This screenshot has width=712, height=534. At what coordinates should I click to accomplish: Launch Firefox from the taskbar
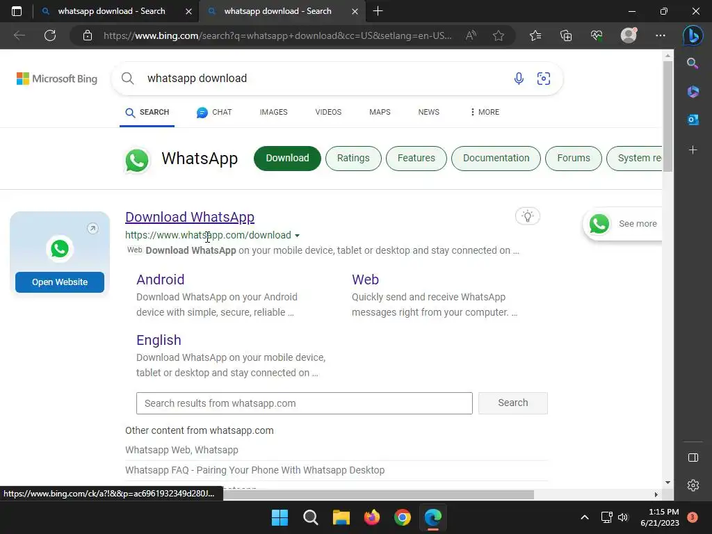click(x=372, y=517)
